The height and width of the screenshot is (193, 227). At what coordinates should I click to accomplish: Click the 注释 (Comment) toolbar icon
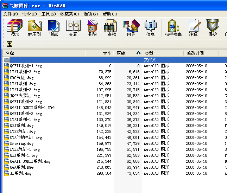tap(193, 28)
